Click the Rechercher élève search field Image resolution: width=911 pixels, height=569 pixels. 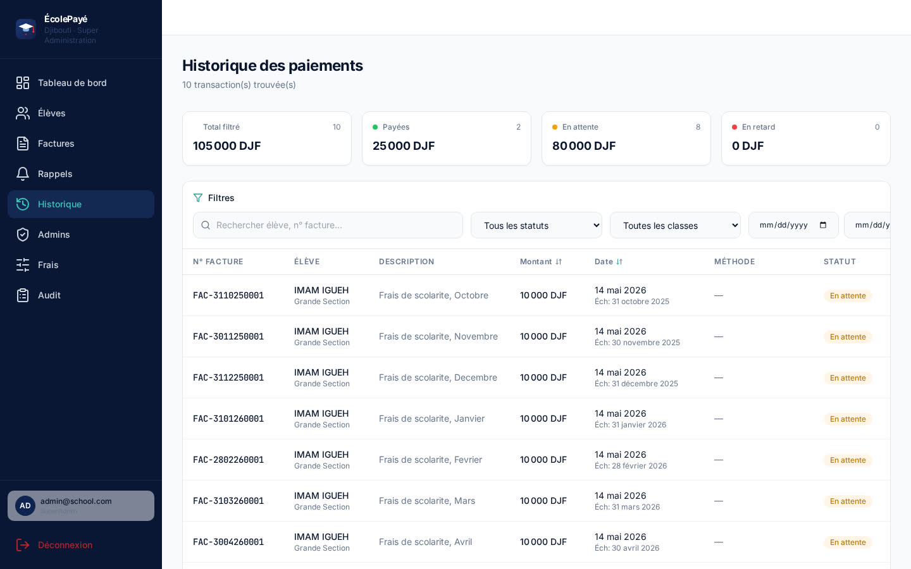(x=328, y=225)
